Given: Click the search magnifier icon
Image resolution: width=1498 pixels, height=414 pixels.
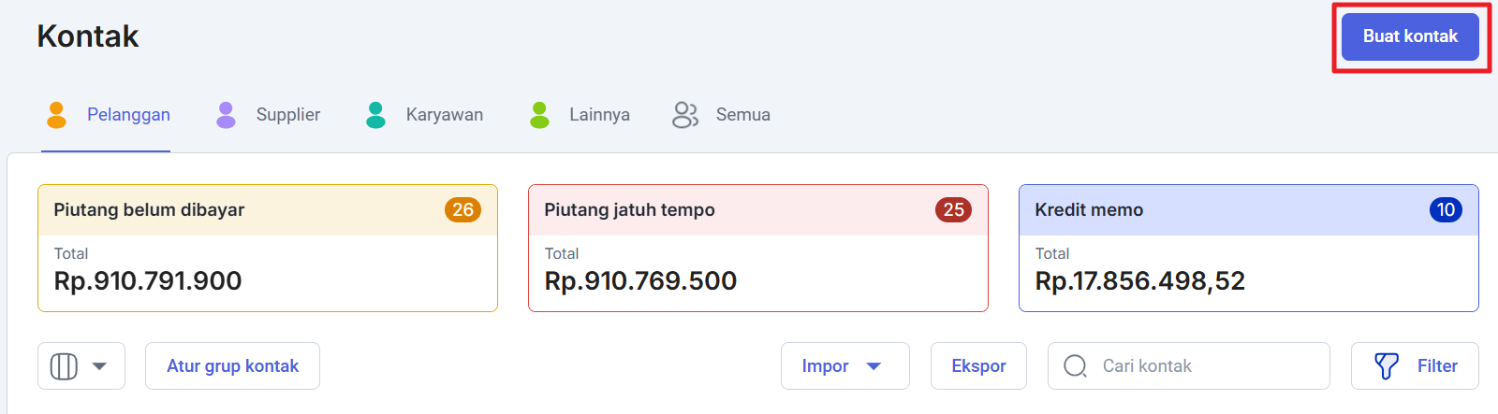Looking at the screenshot, I should click(1076, 366).
